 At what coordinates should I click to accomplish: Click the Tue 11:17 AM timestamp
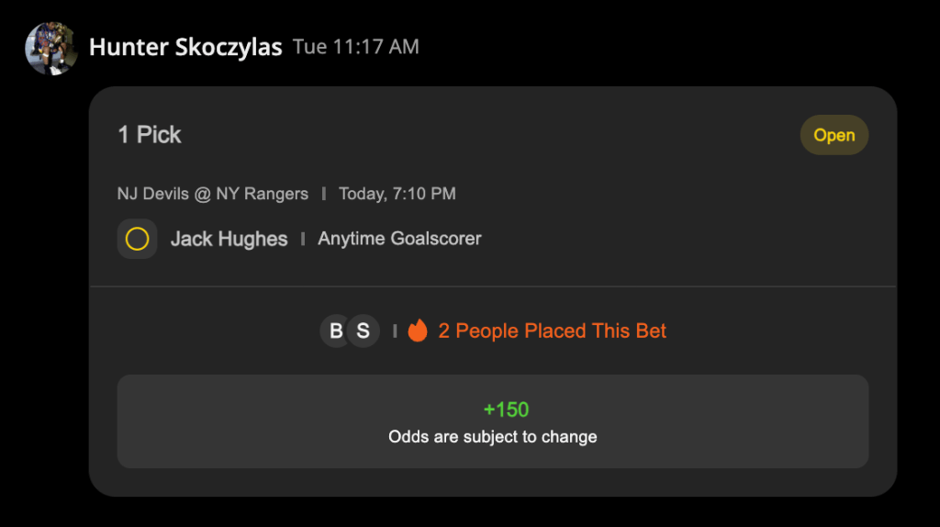click(x=355, y=47)
